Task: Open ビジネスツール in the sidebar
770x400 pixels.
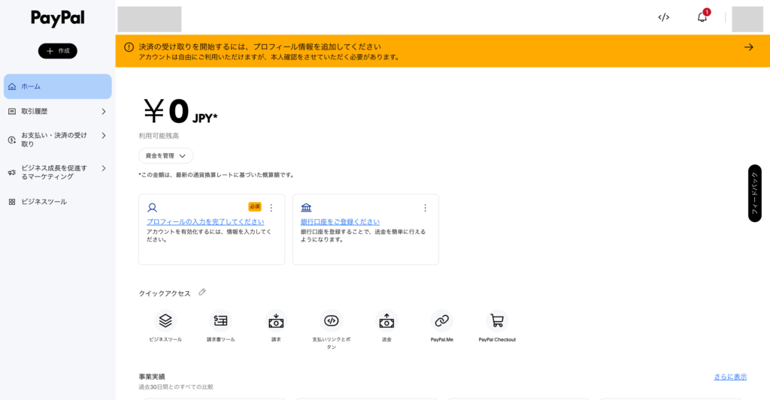Action: [44, 202]
